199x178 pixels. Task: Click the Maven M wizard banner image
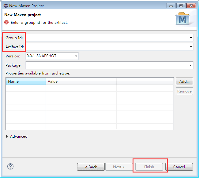[183, 19]
